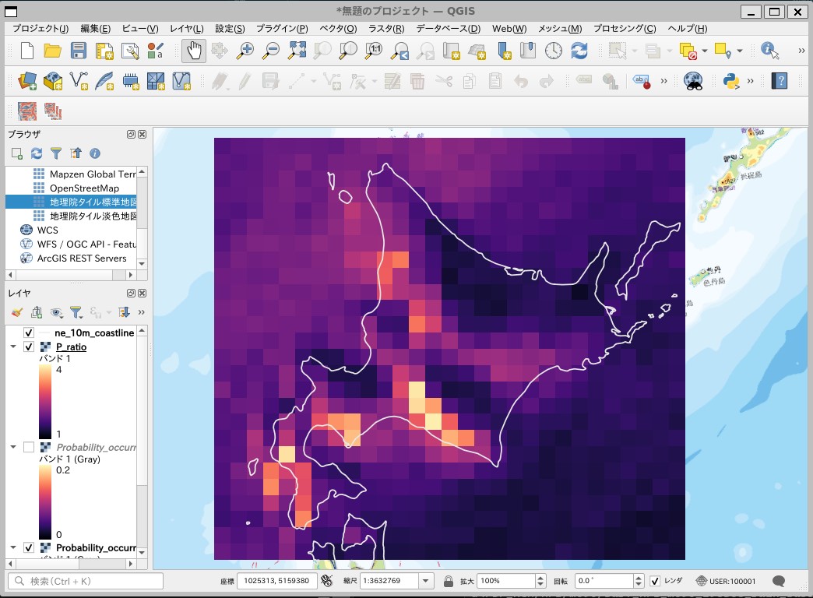The height and width of the screenshot is (598, 813).
Task: Select the Identify Features tool
Action: coord(770,51)
